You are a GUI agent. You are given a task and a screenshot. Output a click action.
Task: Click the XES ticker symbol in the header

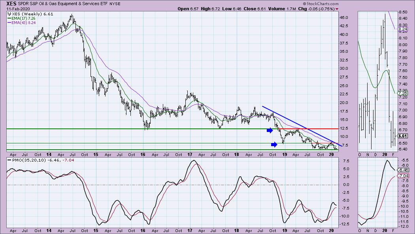tap(11, 4)
